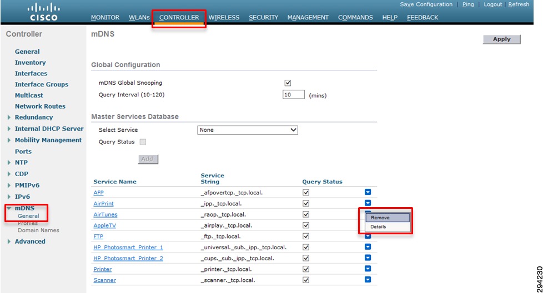Open the SECURITY menu tab
Screen dimensions: 543x293
pos(263,17)
